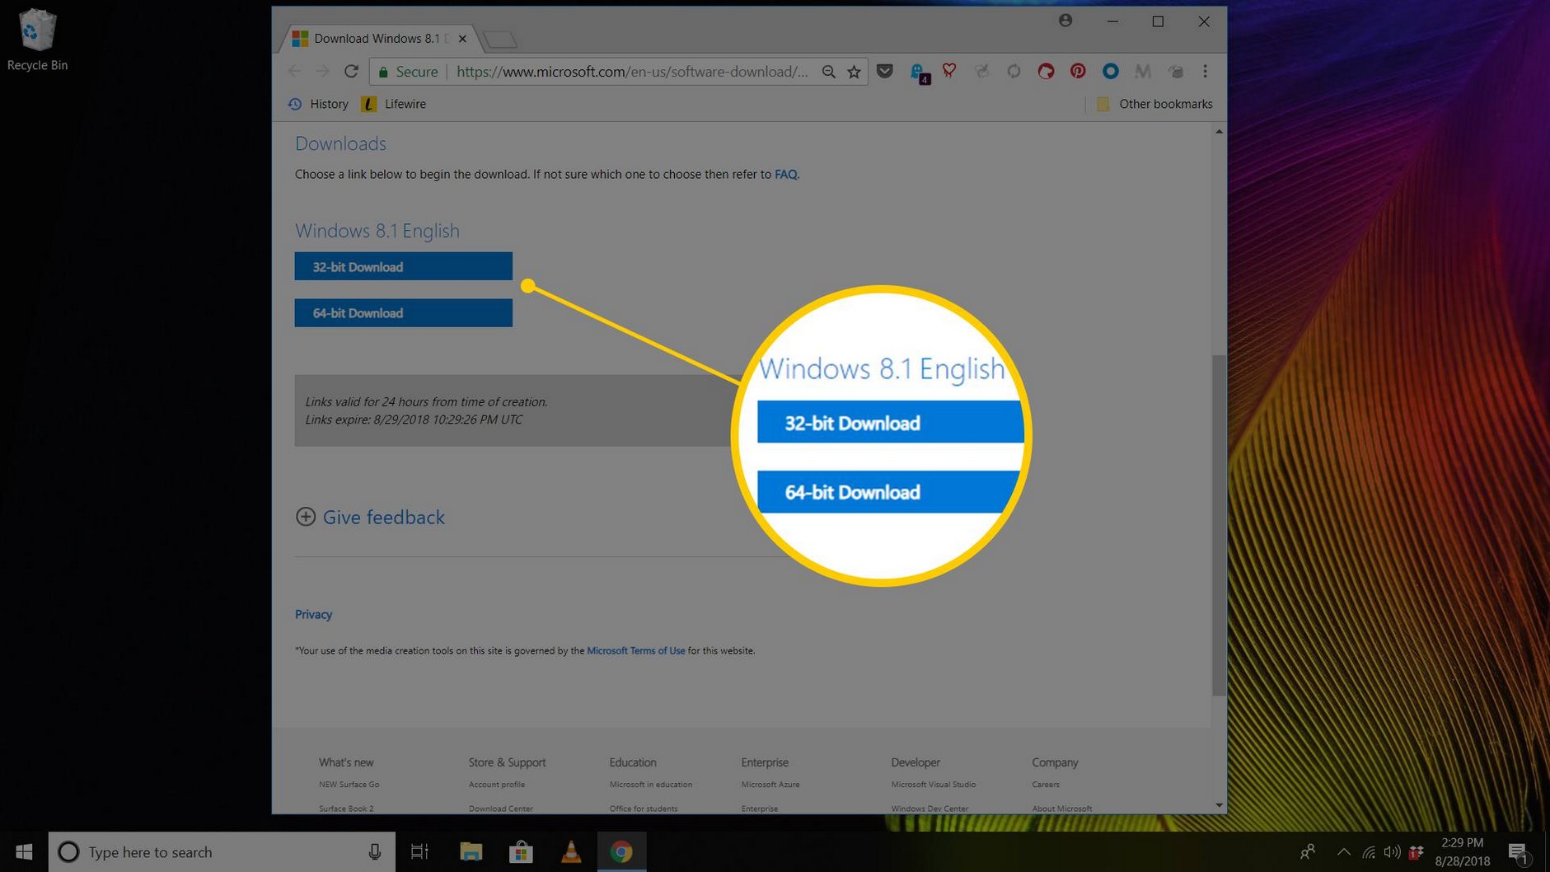Click the scrollbar up arrow

[1219, 131]
